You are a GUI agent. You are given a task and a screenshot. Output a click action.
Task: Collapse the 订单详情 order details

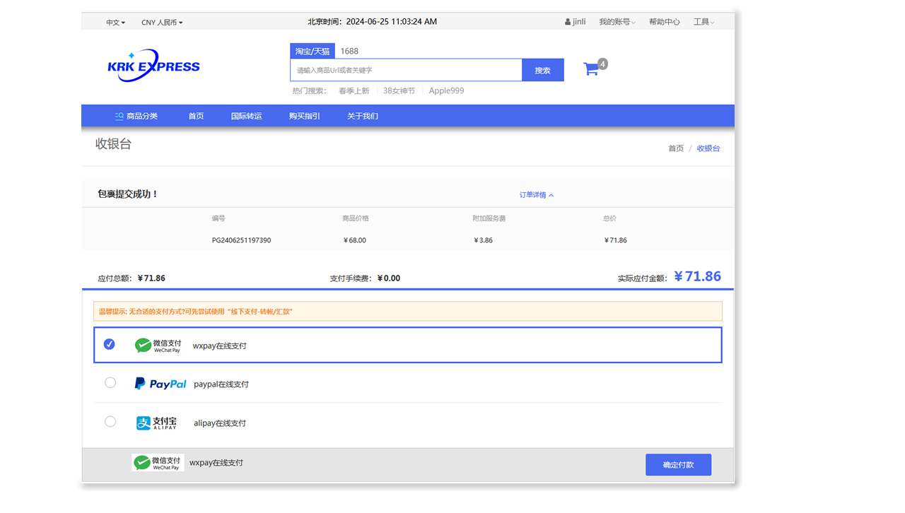coord(537,195)
